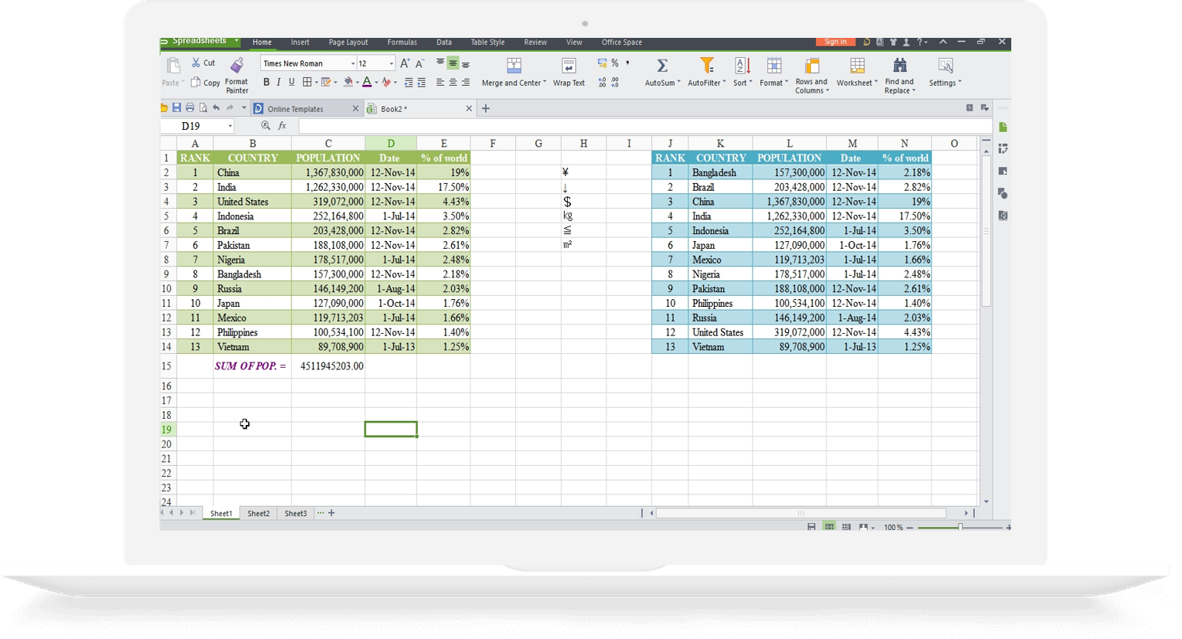Click the zoom slider handle in status bar
Image resolution: width=1182 pixels, height=639 pixels.
pyautogui.click(x=960, y=527)
